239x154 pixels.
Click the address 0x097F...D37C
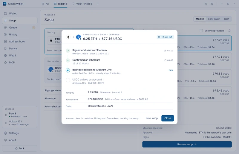click(x=96, y=83)
